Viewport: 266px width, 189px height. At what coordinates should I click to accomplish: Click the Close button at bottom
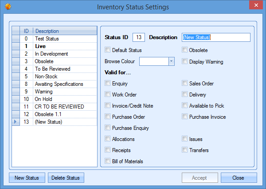[x=239, y=178]
